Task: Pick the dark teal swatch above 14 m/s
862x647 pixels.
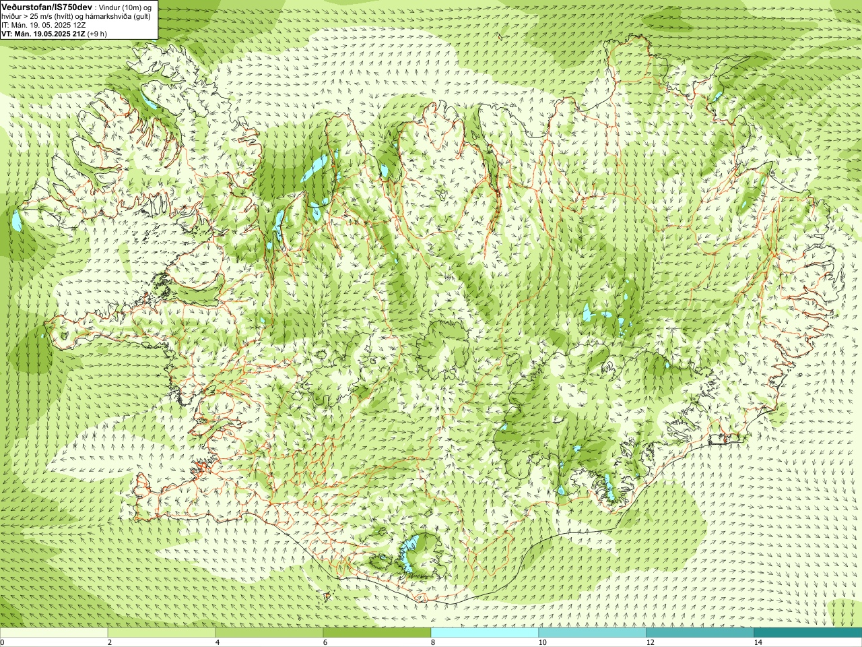Action: pyautogui.click(x=808, y=633)
